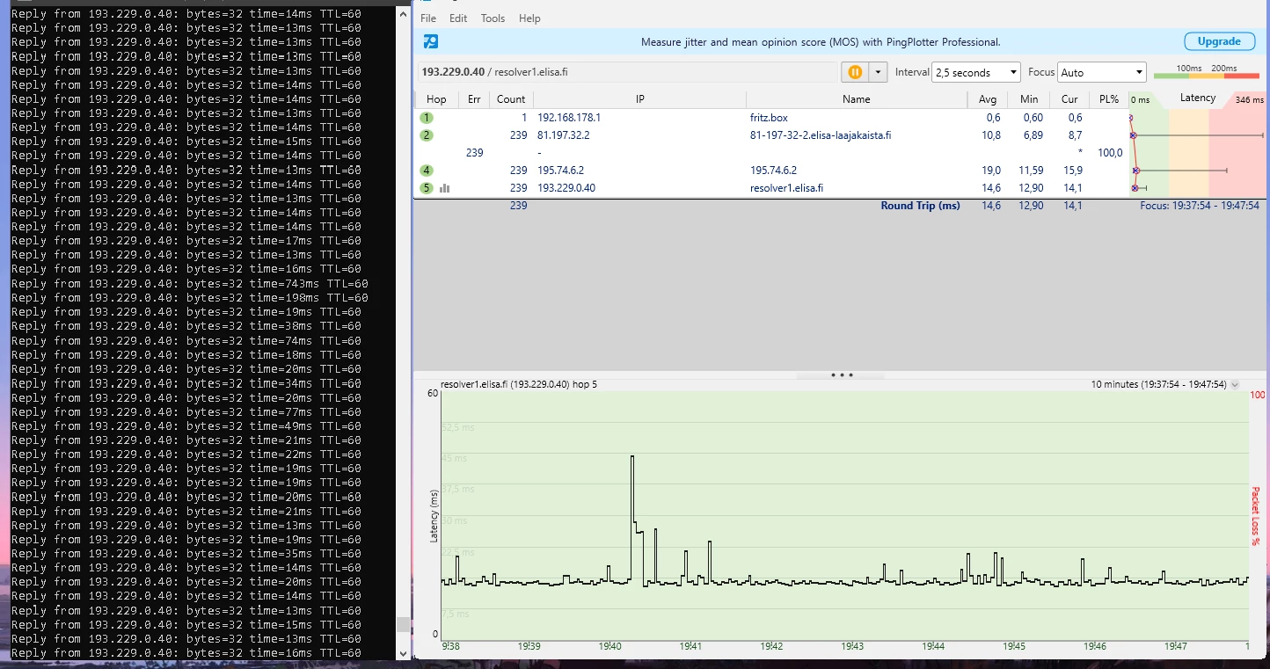
Task: Click the fritz.box host name
Action: [769, 118]
